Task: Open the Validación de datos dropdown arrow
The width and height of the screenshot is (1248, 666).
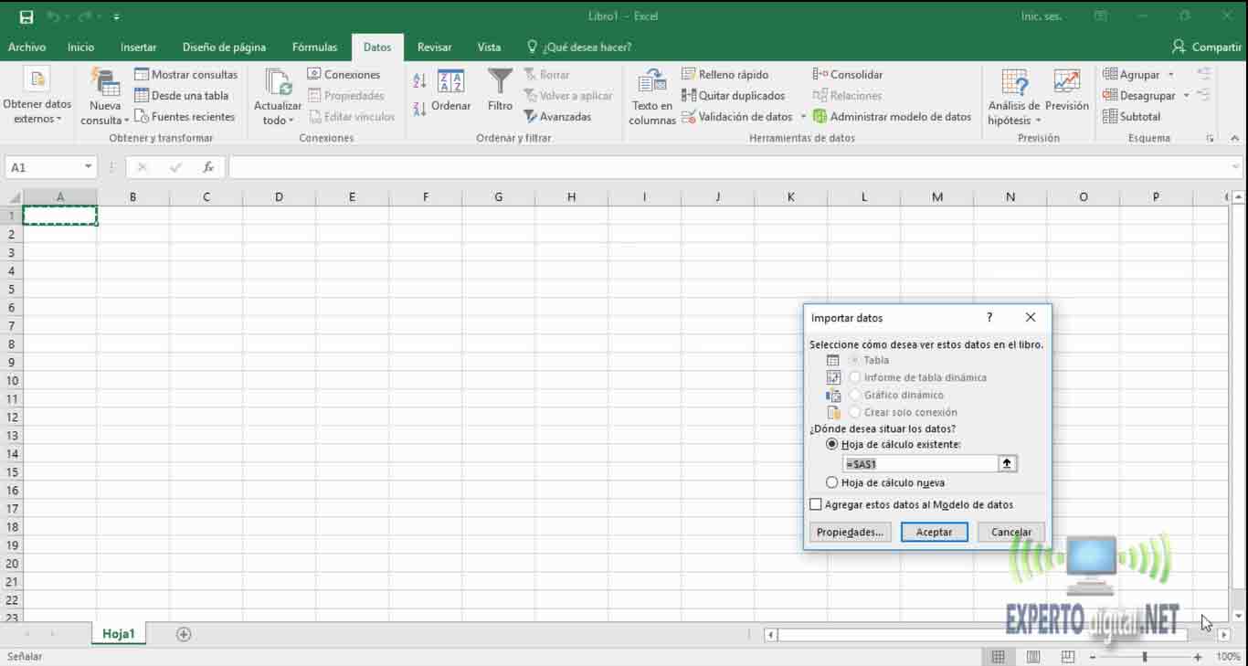Action: click(803, 116)
